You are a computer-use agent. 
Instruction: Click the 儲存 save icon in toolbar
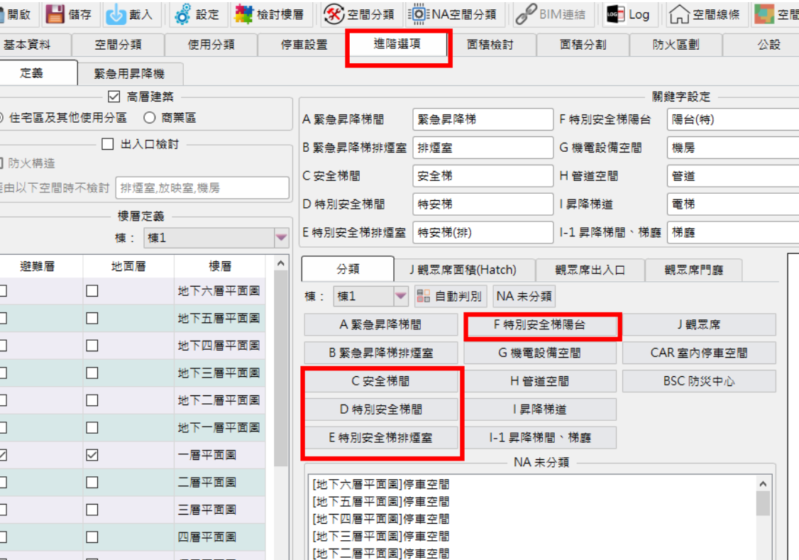(x=55, y=14)
